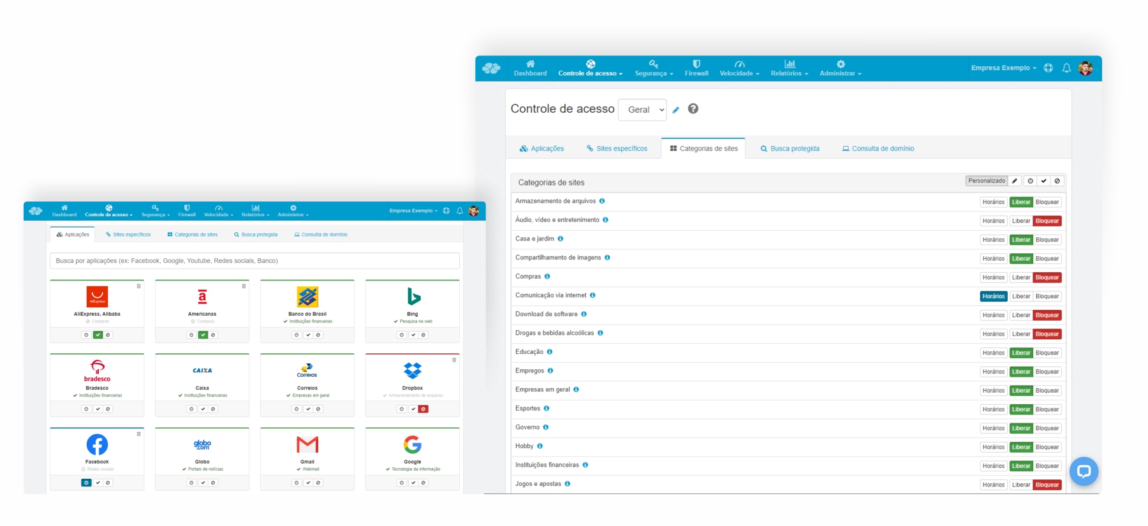Click the block icon in Categorias de sites header
Image resolution: width=1148 pixels, height=526 pixels.
[1057, 181]
